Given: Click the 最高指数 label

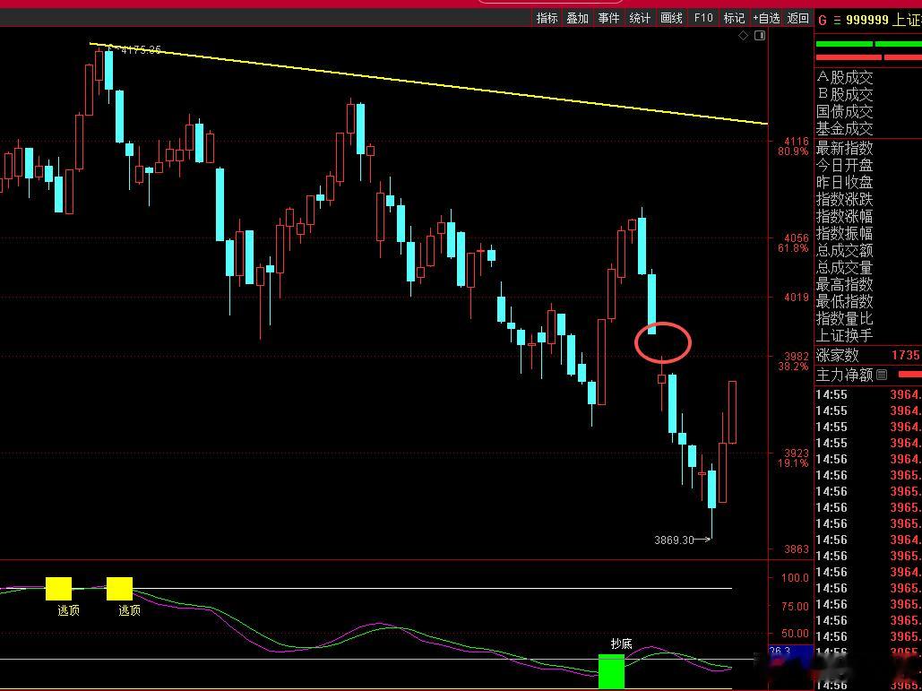Looking at the screenshot, I should 844,285.
